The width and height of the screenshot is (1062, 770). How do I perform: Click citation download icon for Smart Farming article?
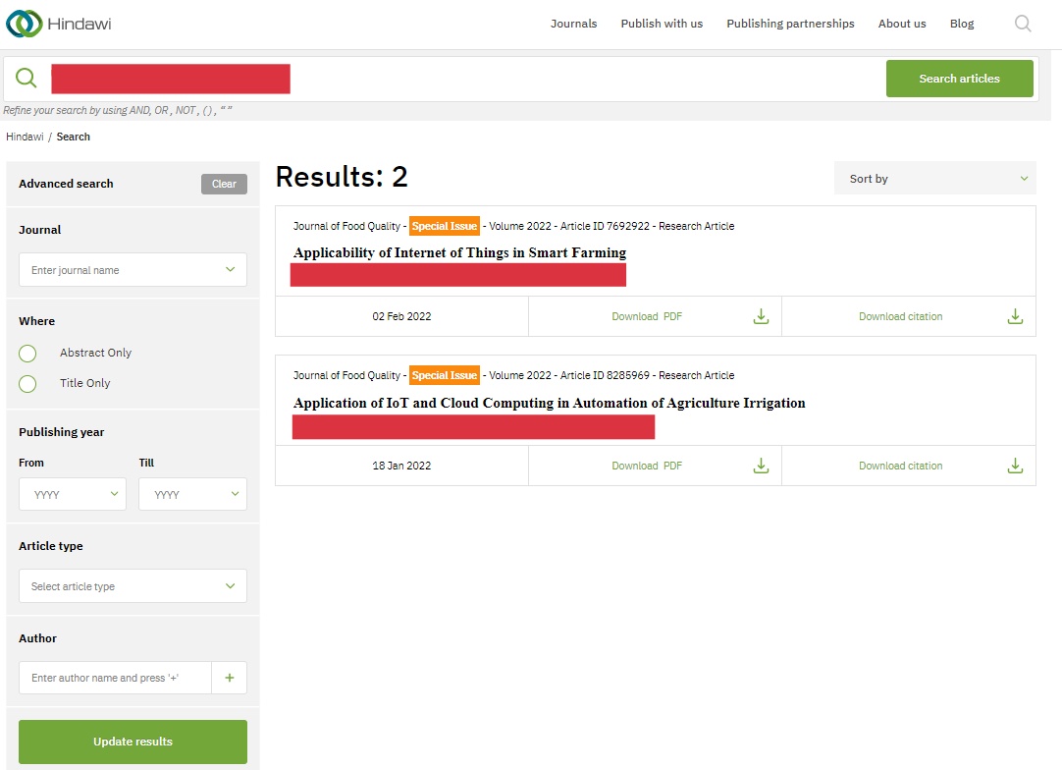coord(1015,316)
